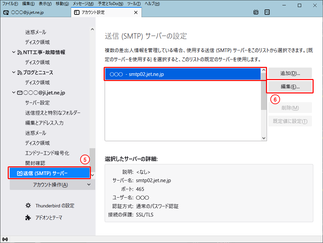Collapse the ○○○@ji.jet.ne.jp account tree
This screenshot has height=243, width=323.
click(14, 93)
